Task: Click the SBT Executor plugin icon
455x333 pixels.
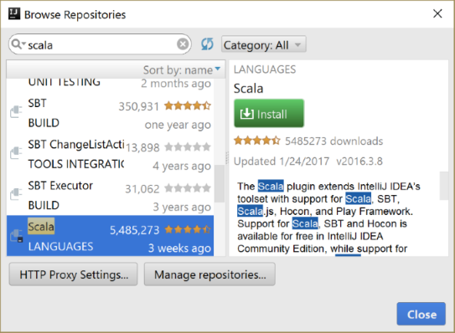Action: (16, 194)
